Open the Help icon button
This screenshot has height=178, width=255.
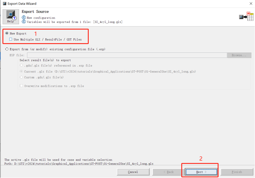pos(11,17)
